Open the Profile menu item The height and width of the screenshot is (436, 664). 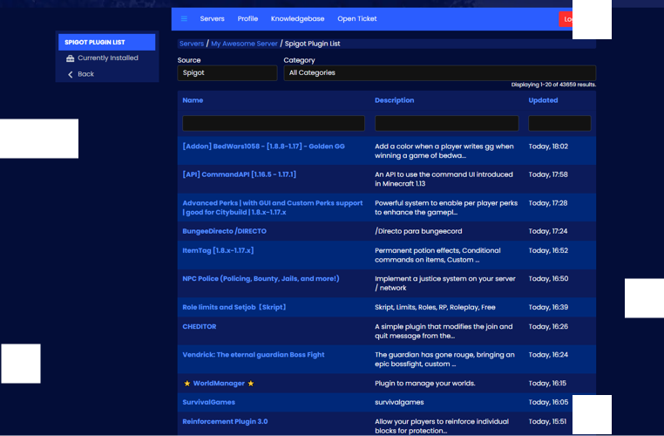[x=247, y=18]
